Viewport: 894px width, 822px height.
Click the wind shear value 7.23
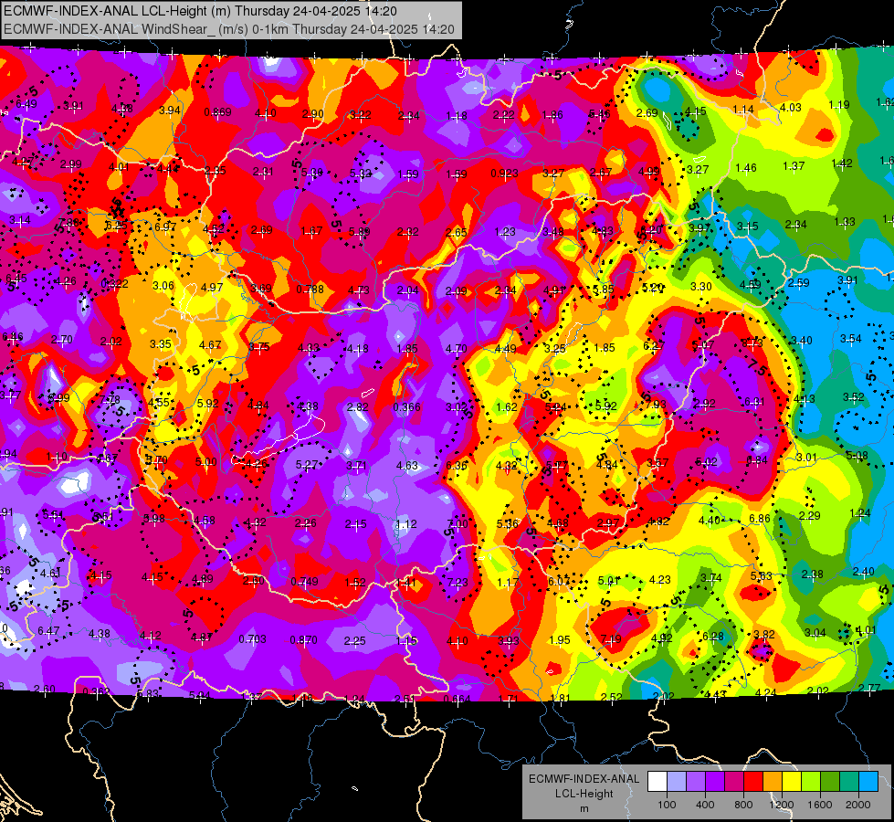(458, 582)
